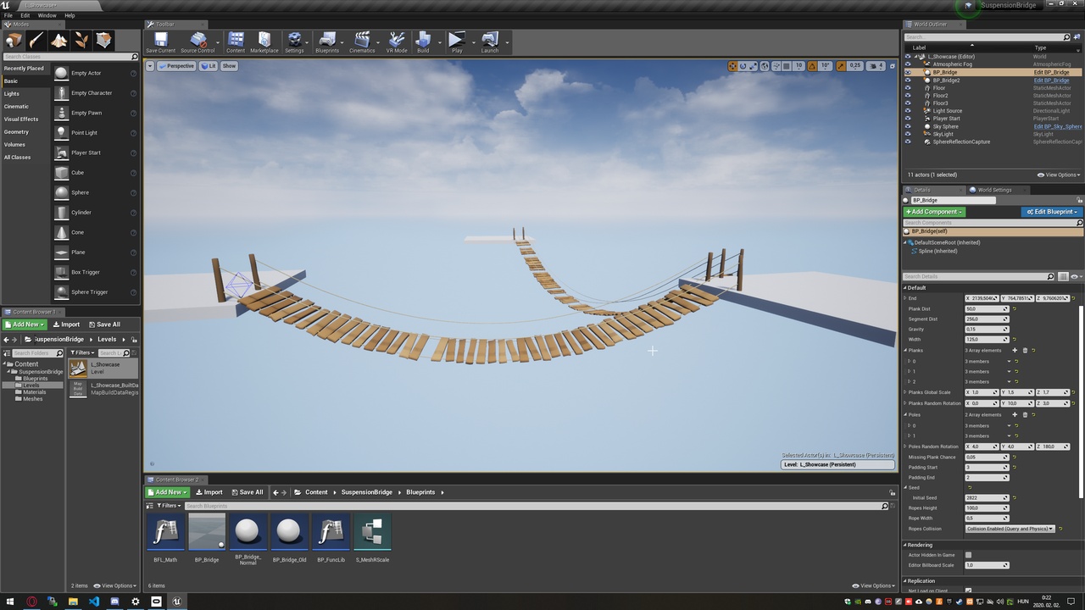
Task: Toggle visibility of SkyLight actor
Action: pos(908,134)
